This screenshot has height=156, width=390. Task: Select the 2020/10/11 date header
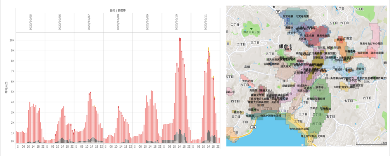pyautogui.click(x=206, y=22)
